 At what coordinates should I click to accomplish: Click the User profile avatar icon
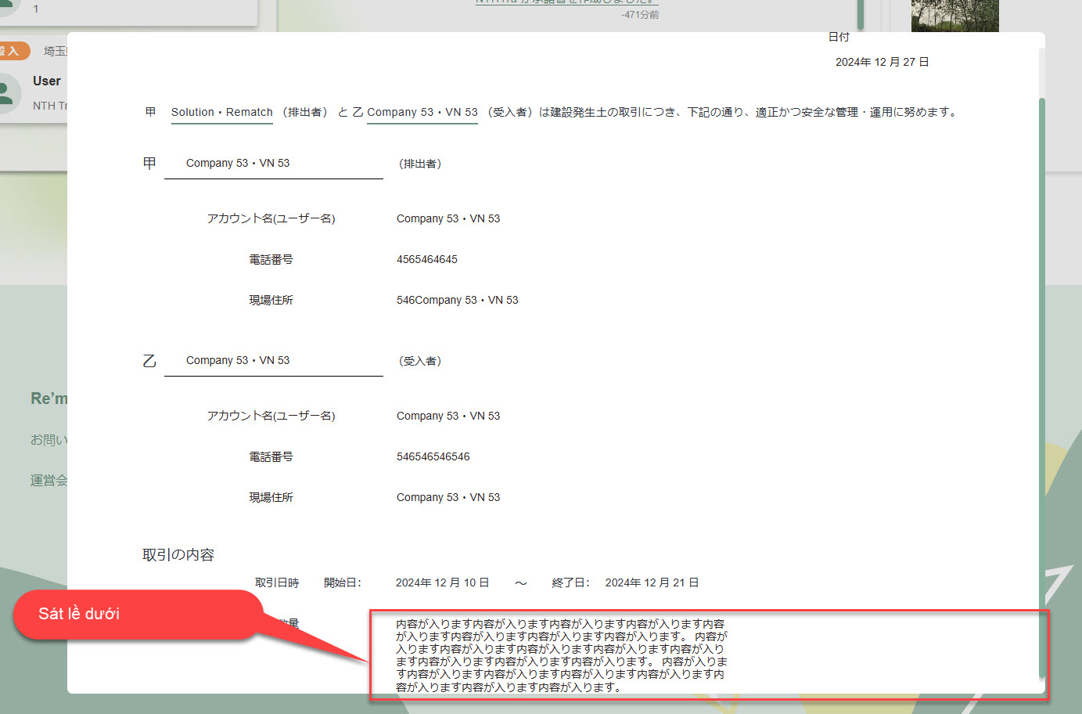8,92
